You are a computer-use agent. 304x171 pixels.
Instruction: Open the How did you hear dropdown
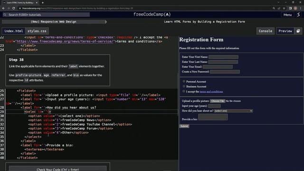(233, 111)
